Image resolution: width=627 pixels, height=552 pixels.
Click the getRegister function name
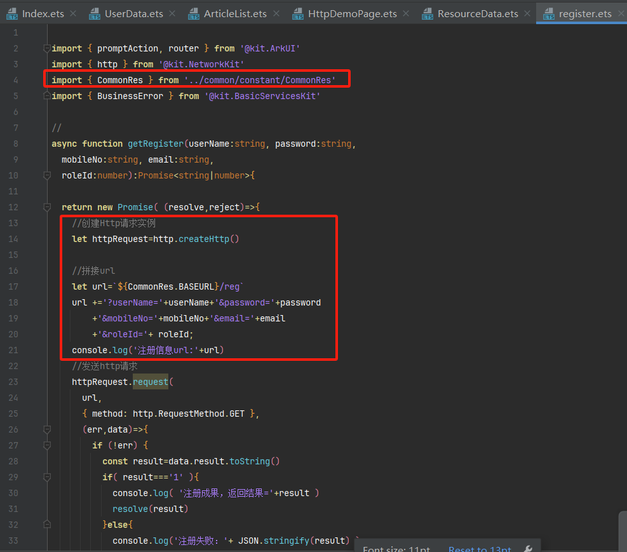click(x=156, y=144)
